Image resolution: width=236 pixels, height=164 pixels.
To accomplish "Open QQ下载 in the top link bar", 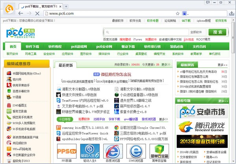I will pos(186,20).
